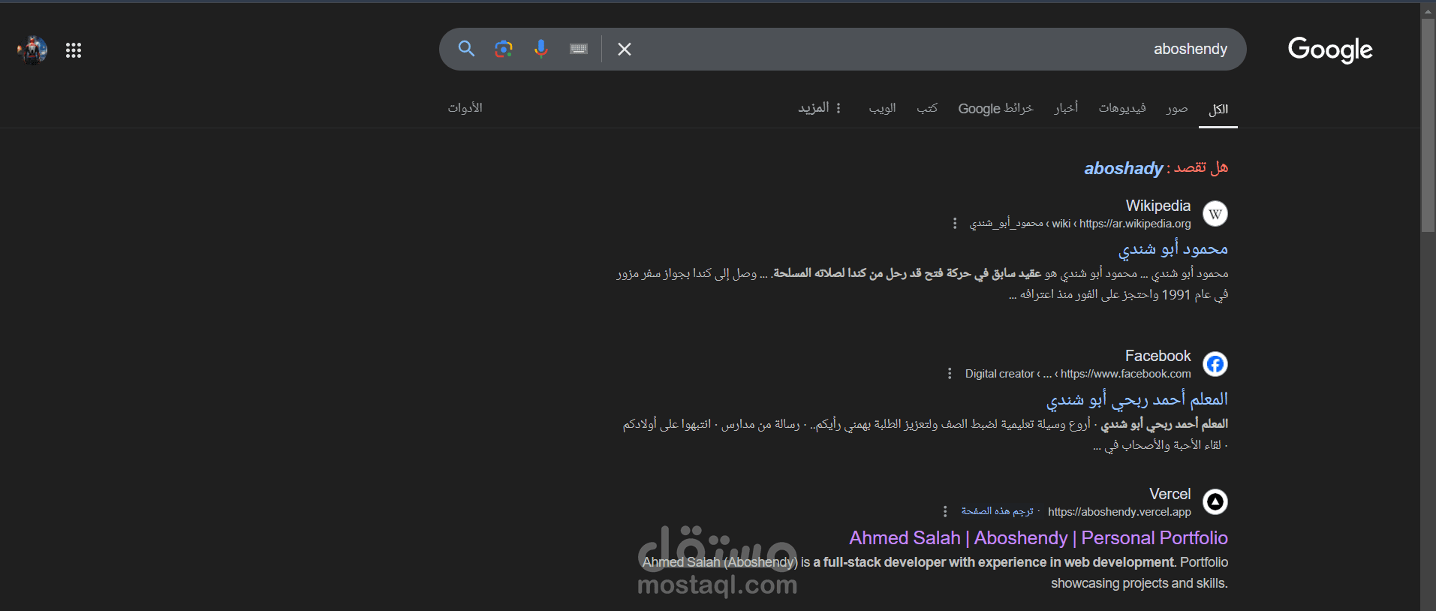Viewport: 1436px width, 611px height.
Task: Click the aboshendy.vercel.app URL
Action: click(x=1119, y=512)
